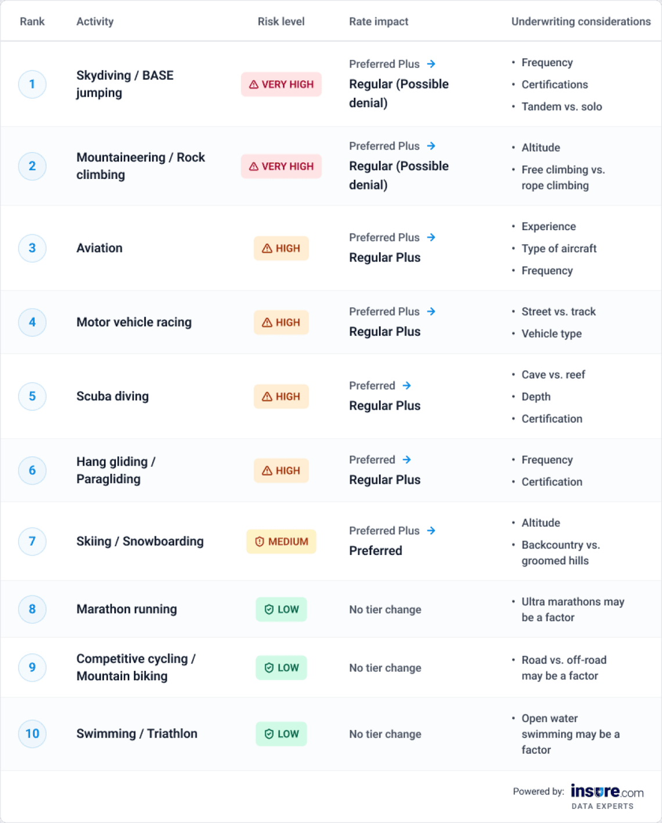Screen dimensions: 662x823
Task: Click the VERY HIGH badge for Skydiving
Action: [281, 84]
